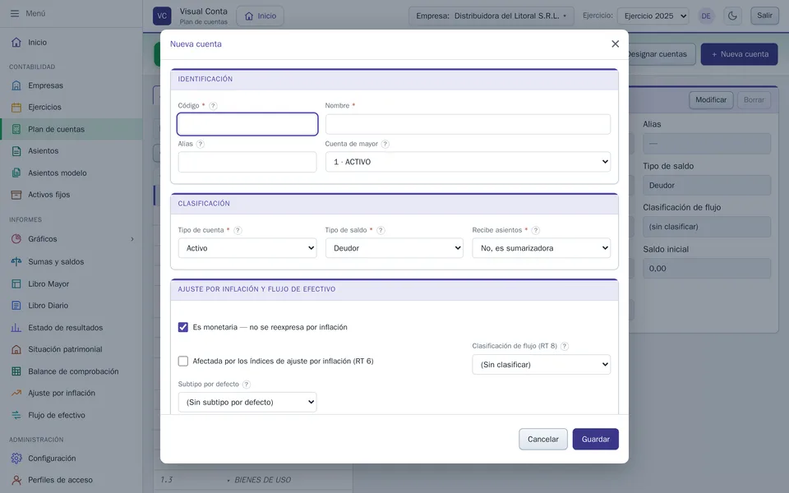The height and width of the screenshot is (493, 789).
Task: Click Cancelar button
Action: [x=543, y=439]
